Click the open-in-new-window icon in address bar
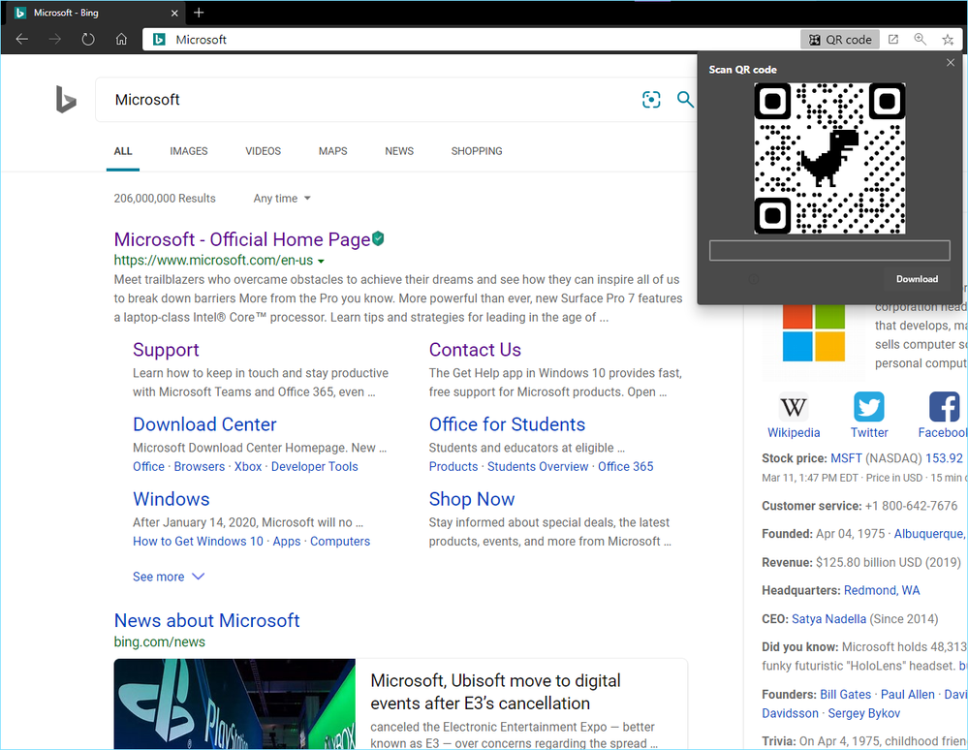 click(x=892, y=40)
